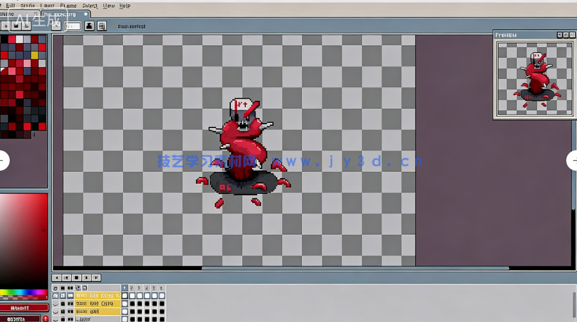Click the rainbow hue bar under the color picker
This screenshot has height=322, width=577.
tap(24, 293)
